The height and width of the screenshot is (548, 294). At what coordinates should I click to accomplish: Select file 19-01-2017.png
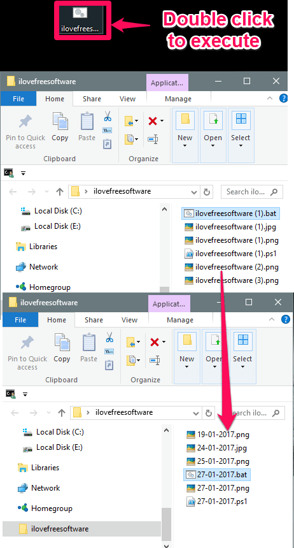point(218,435)
